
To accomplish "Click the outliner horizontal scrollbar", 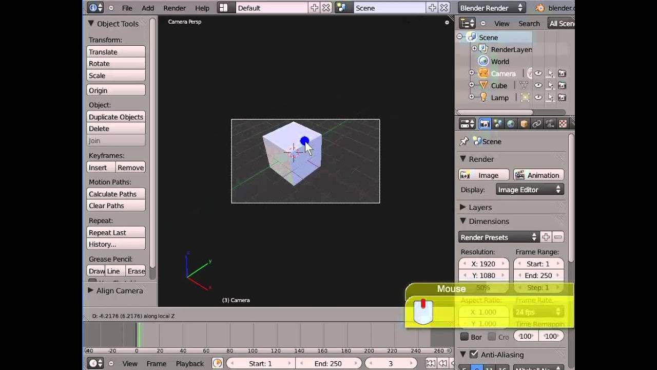I will (x=495, y=112).
